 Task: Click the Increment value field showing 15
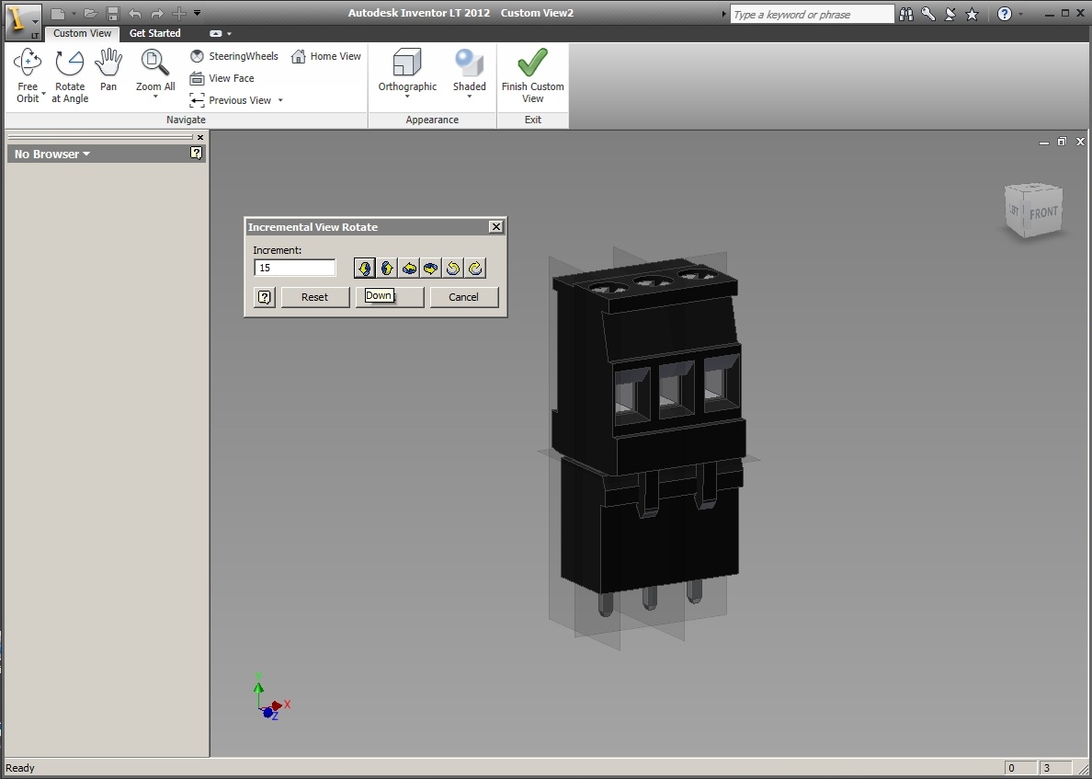pos(294,267)
